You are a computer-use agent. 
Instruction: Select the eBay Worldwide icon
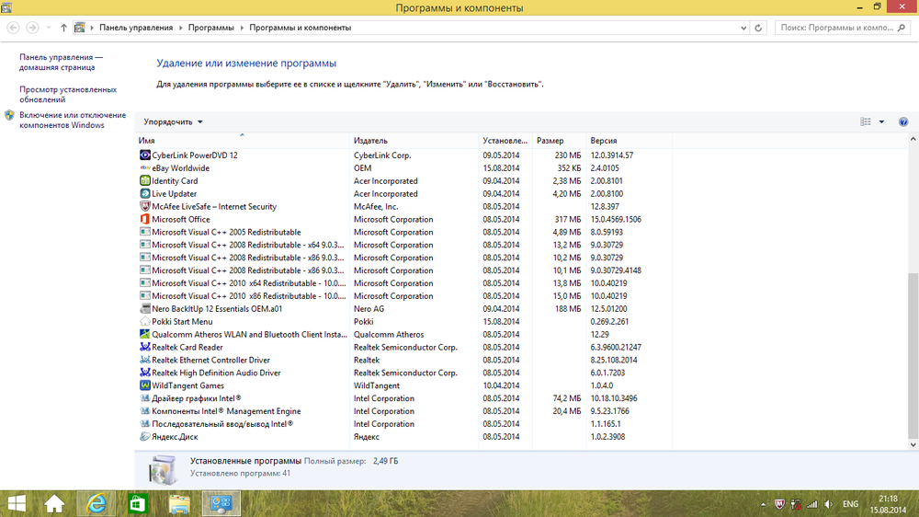[145, 167]
